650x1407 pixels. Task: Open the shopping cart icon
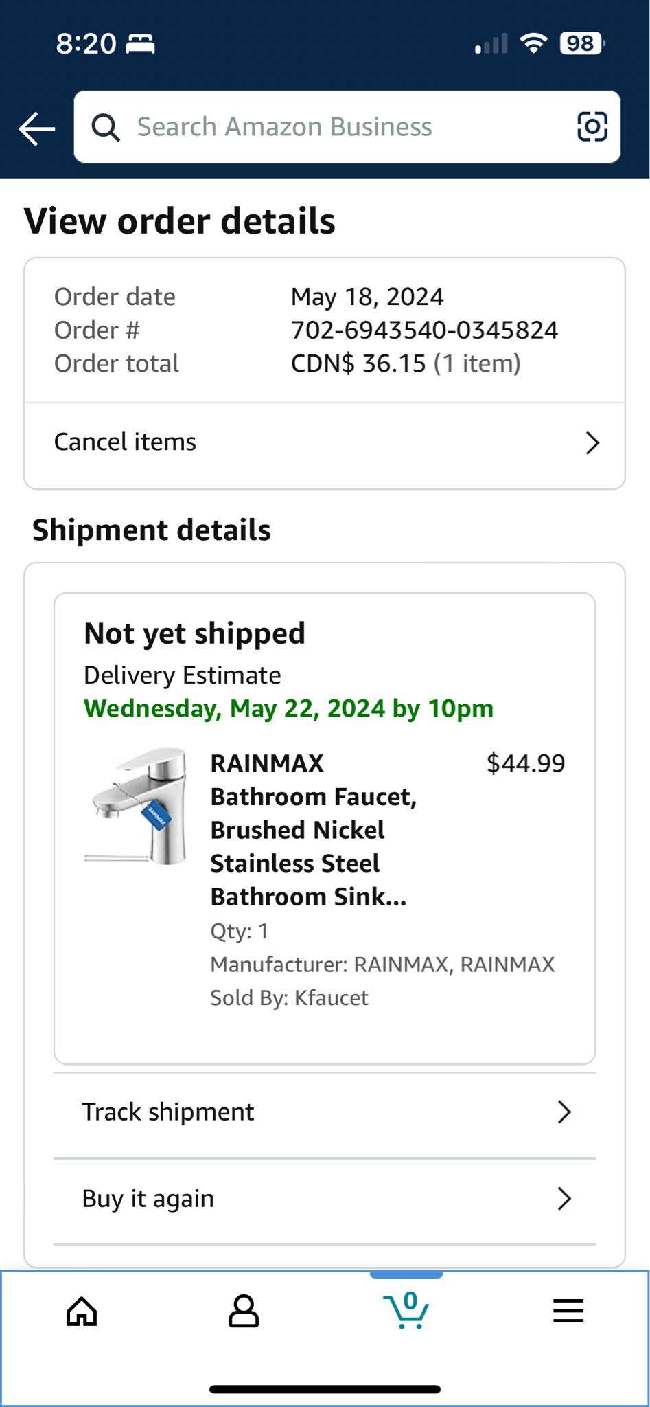pos(406,1309)
